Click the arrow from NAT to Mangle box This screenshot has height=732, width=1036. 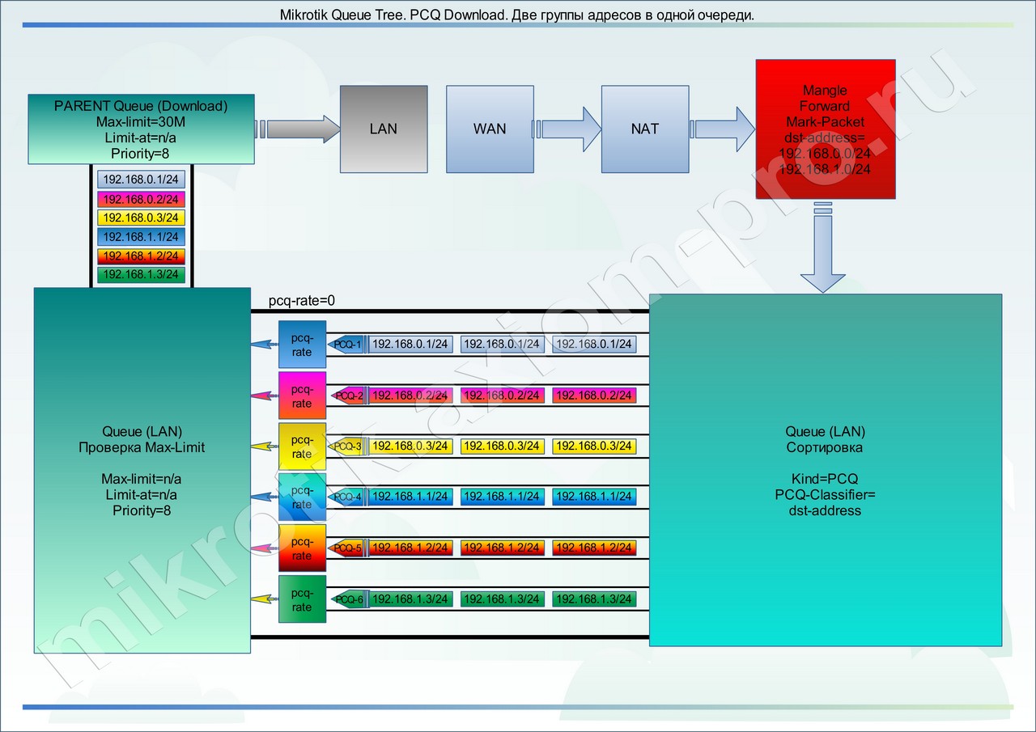[x=722, y=129]
